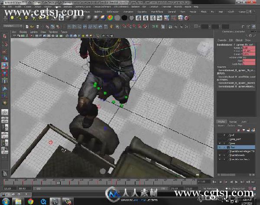This screenshot has width=260, height=205.
Task: Click the multicolor cube shelf icon
Action: (180, 18)
